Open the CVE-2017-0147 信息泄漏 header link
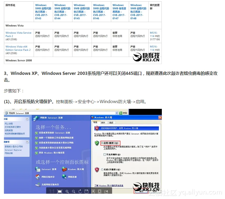Image resolution: width=225 pixels, height=199 pixels. [119, 12]
